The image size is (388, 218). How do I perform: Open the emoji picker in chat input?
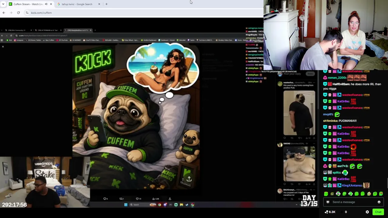[379, 202]
